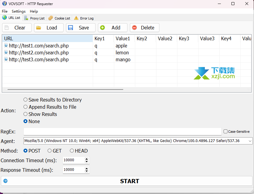254x194 pixels.
Task: Decrease Response Timeout with down arrow
Action: pyautogui.click(x=87, y=171)
